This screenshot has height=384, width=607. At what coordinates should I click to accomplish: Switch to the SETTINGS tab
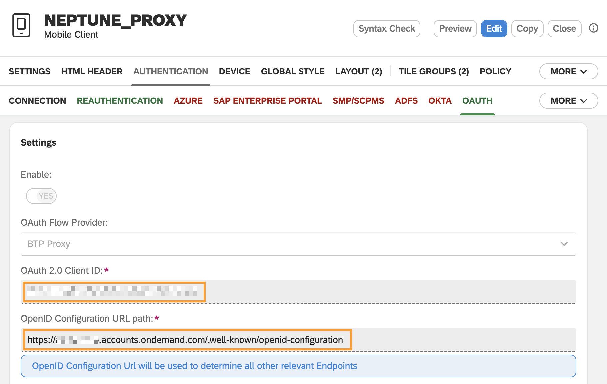29,71
